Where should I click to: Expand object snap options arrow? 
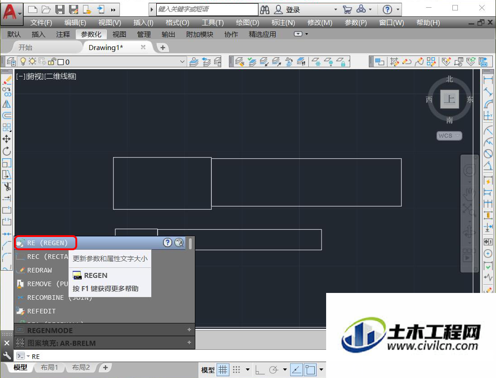[322, 370]
